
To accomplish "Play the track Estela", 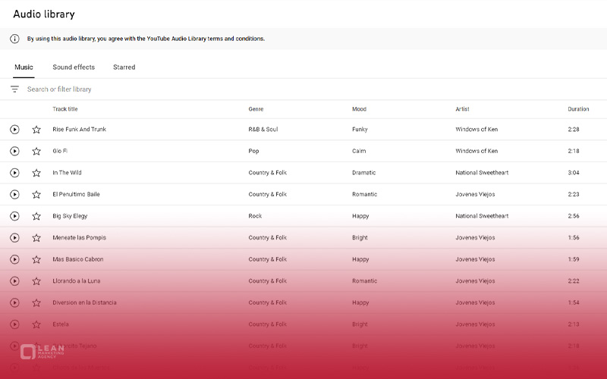I will click(14, 324).
